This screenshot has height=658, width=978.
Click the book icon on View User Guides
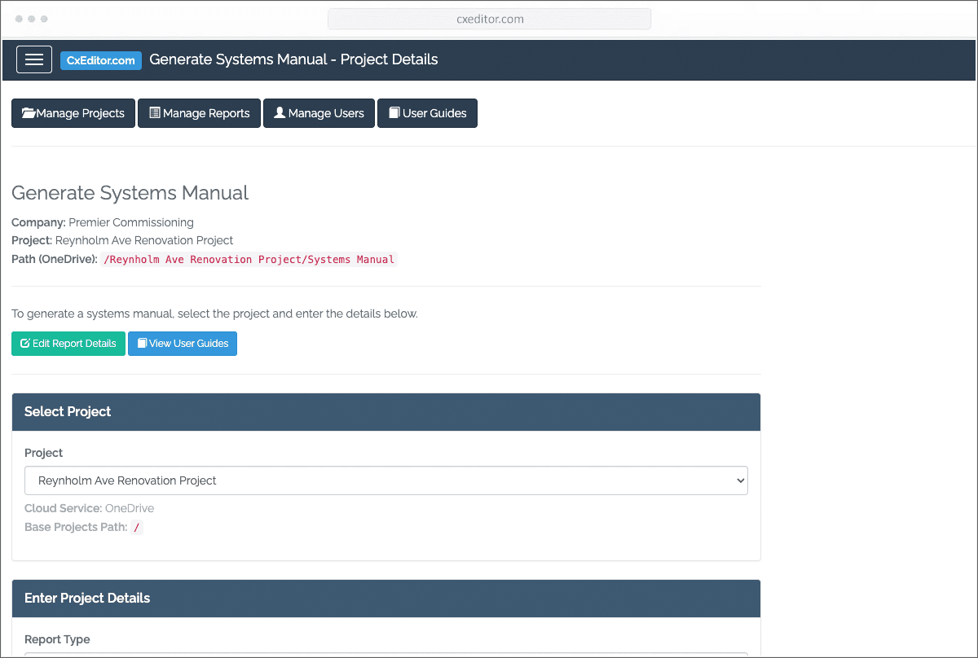click(x=142, y=344)
